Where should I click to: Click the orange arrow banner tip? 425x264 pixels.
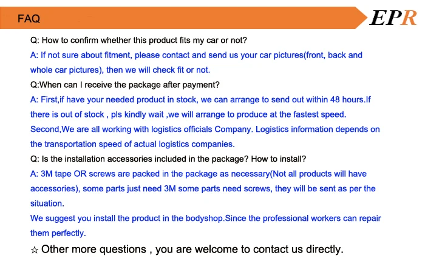click(x=361, y=18)
